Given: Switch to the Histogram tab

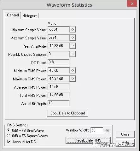Looking at the screenshot, I should [x=30, y=16].
